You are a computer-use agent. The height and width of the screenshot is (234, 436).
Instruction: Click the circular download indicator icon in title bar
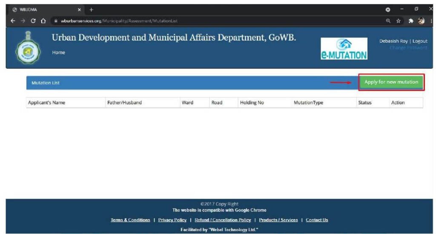[x=387, y=10]
